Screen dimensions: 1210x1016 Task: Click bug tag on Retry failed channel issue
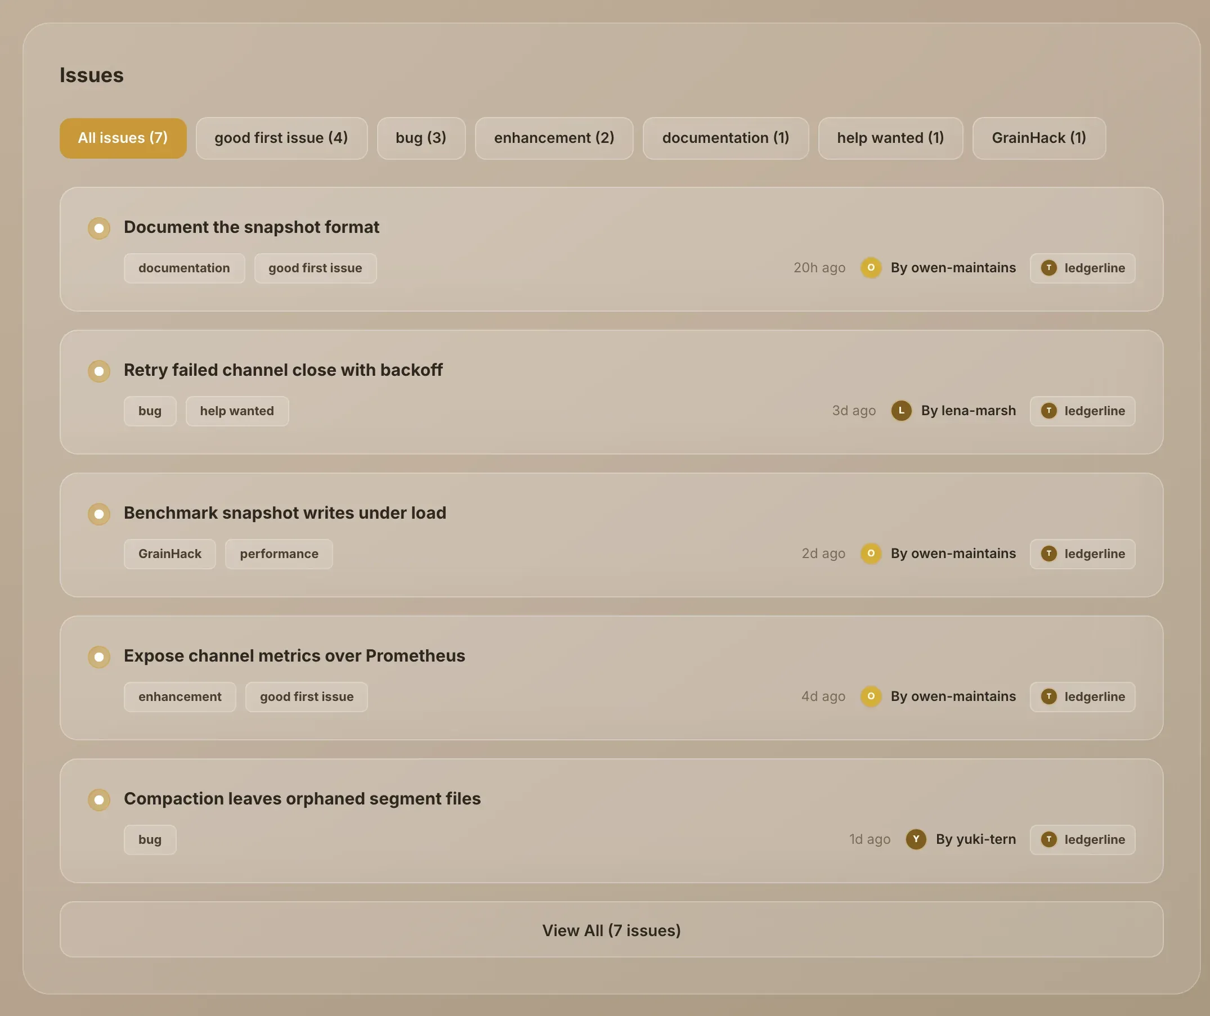click(x=150, y=411)
